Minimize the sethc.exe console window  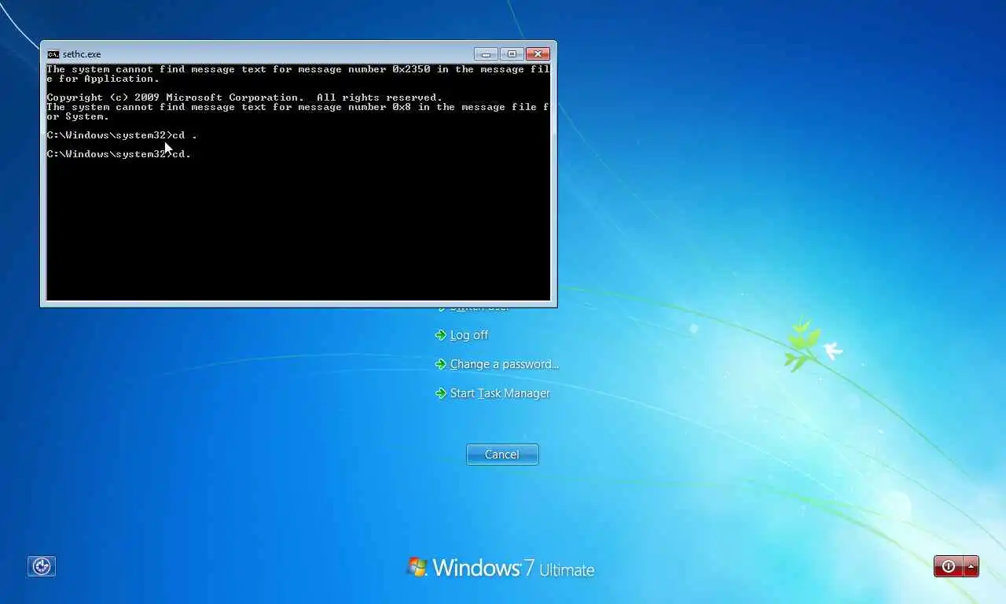(486, 54)
